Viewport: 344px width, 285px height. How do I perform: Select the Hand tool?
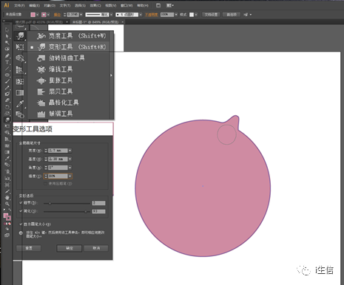coord(7,197)
